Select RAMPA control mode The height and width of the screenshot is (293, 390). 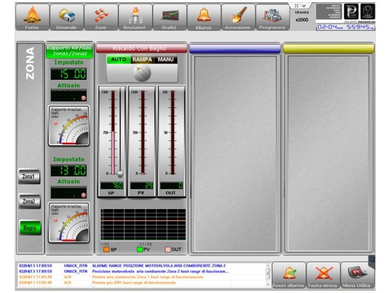coord(142,59)
